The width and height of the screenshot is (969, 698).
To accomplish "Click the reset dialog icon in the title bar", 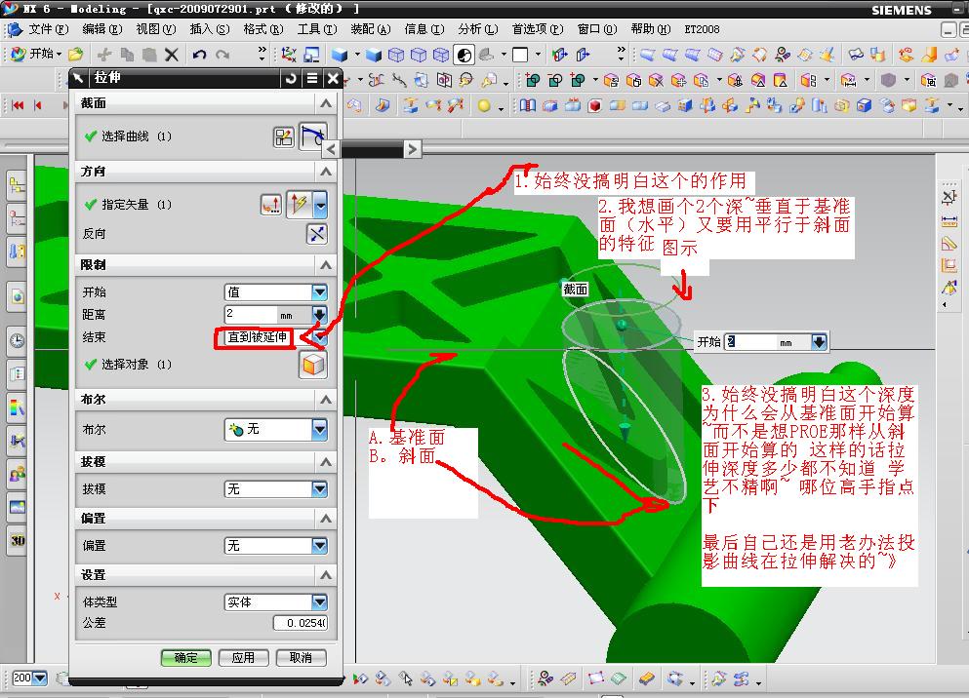I will [x=291, y=78].
